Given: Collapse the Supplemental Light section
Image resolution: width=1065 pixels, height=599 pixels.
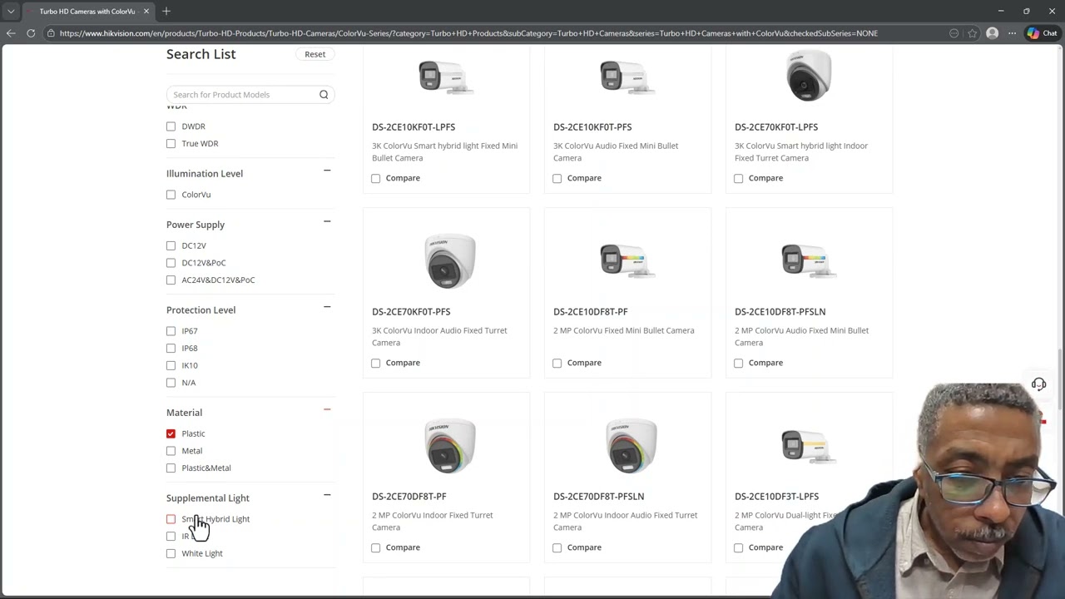Looking at the screenshot, I should click(327, 495).
